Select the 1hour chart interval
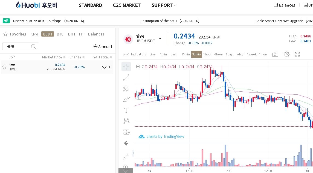Viewport: 313px width, 173px height. point(208,54)
